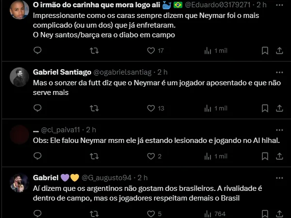
Task: Open the Gabriel Santiago profile name
Action: (62, 72)
